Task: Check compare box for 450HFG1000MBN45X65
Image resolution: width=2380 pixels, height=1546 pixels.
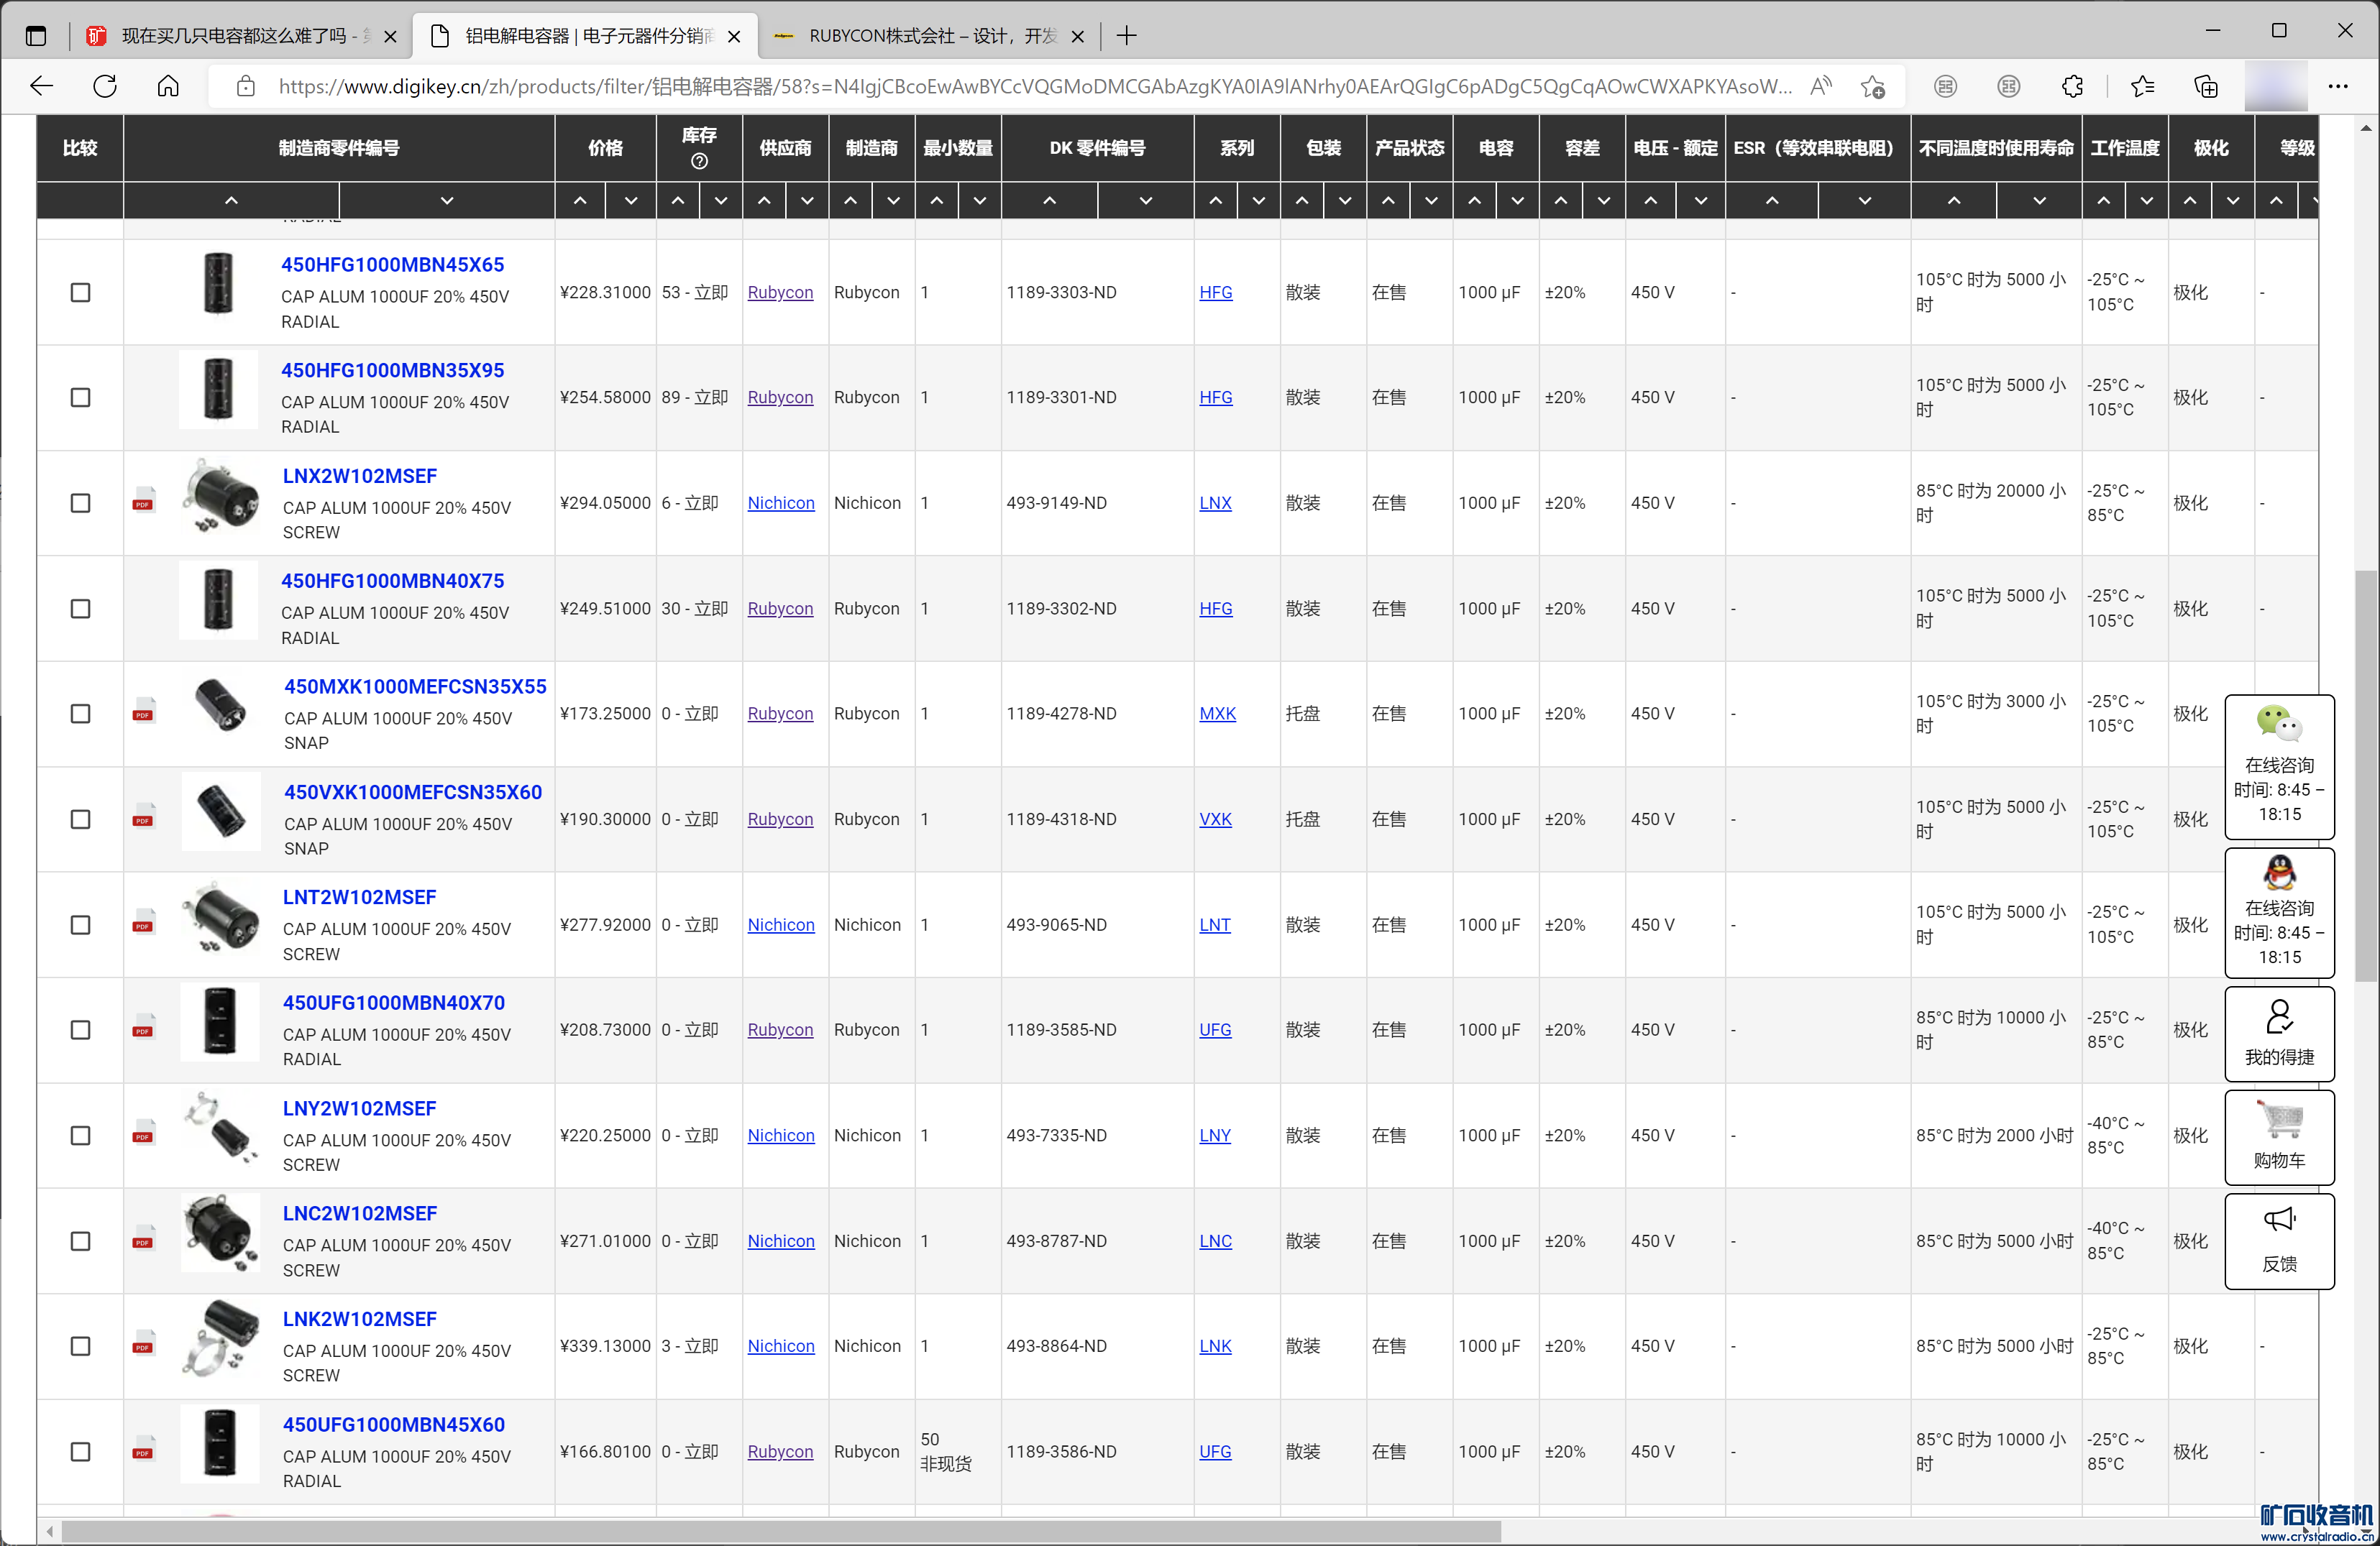Action: point(81,293)
